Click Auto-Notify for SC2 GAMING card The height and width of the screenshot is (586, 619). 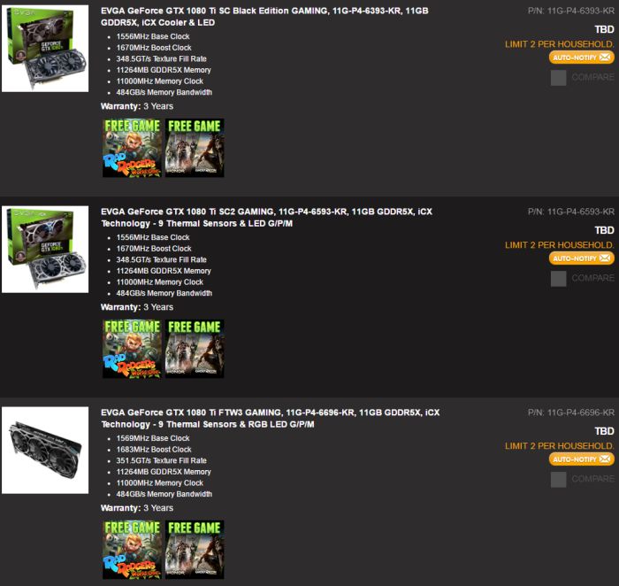582,258
